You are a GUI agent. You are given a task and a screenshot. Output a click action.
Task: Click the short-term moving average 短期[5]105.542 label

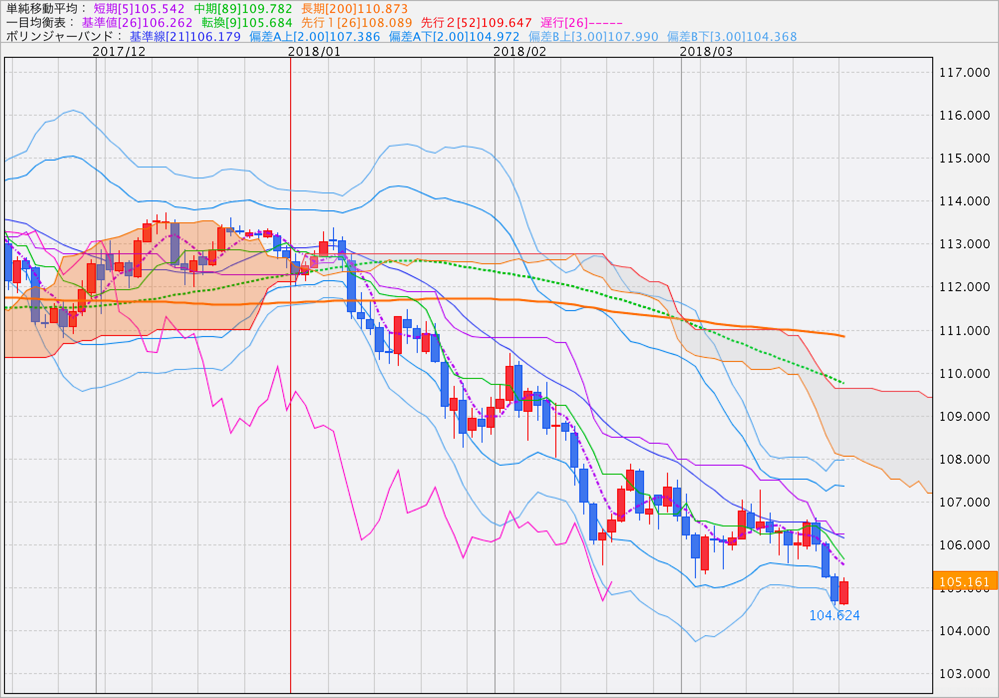(139, 8)
